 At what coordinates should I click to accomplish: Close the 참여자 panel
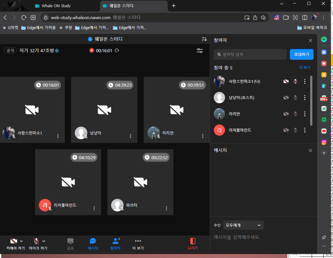click(x=310, y=40)
